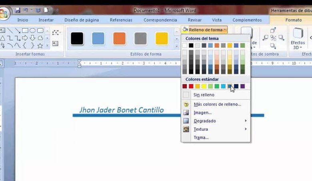Expand the Estilos de forma gallery More arrow
Viewport: 312px width, 181px height.
177,46
